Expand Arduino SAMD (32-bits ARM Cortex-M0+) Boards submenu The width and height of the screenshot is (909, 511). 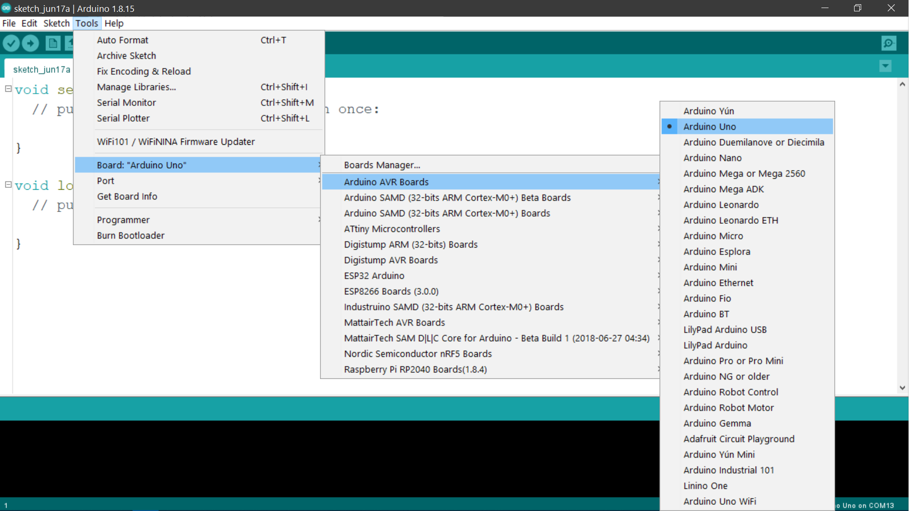[x=491, y=213]
